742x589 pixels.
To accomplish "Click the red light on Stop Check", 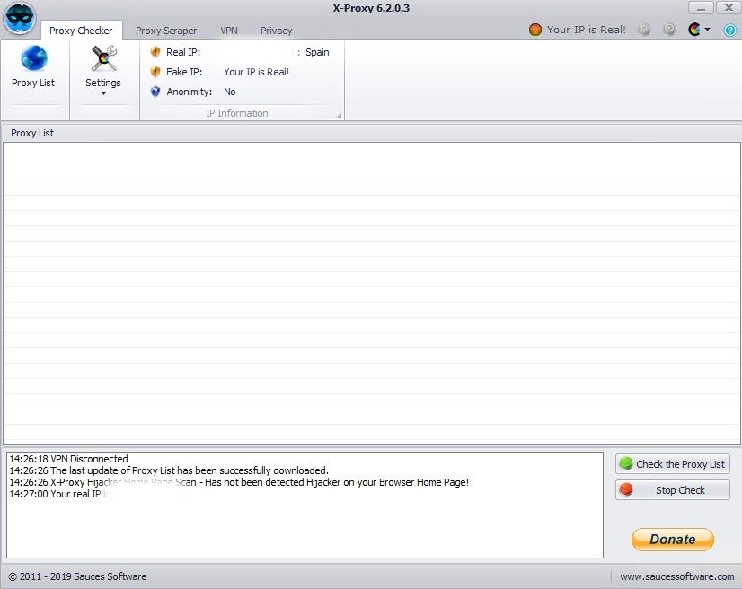I will point(626,489).
